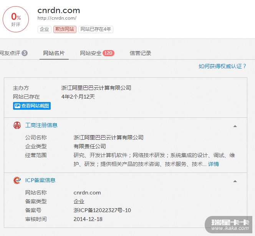The image size is (255, 236).
Task: Click the 工商注册信息 red emblem icon
Action: click(17, 126)
